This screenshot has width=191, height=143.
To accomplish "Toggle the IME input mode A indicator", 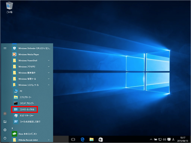I will tap(173, 139).
